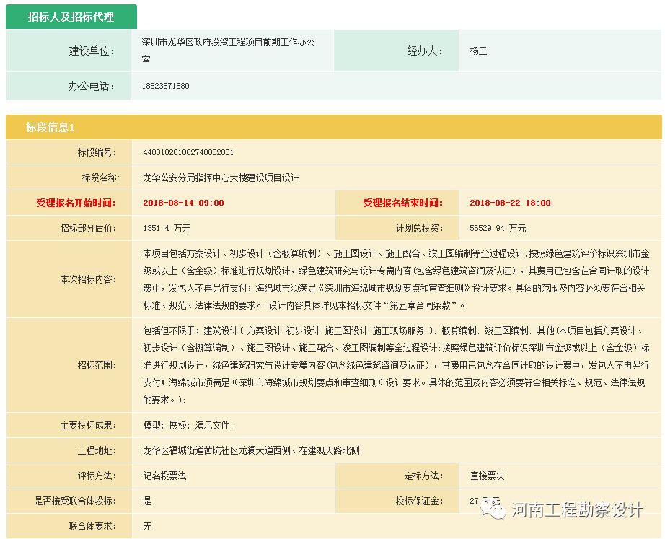Click the total investment 56529.94 万元
The image size is (665, 539).
(x=498, y=228)
